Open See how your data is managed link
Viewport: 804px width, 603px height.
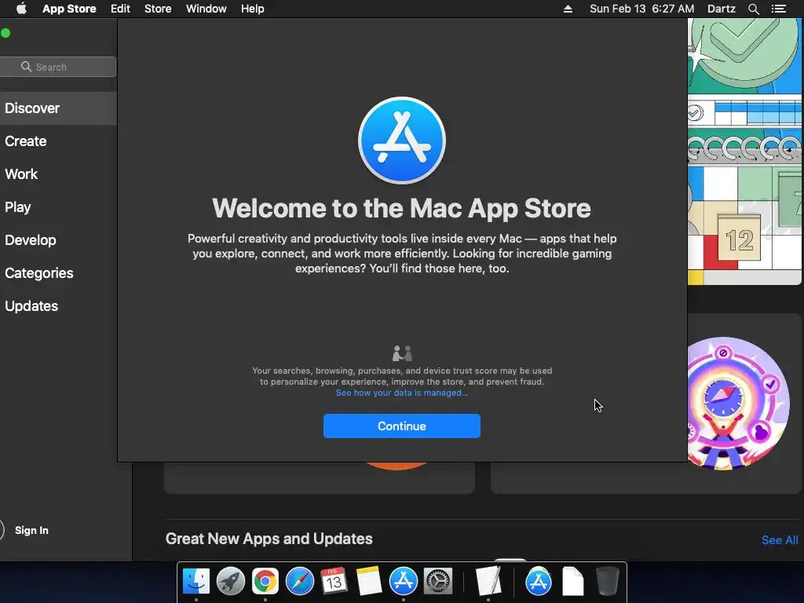click(x=401, y=393)
